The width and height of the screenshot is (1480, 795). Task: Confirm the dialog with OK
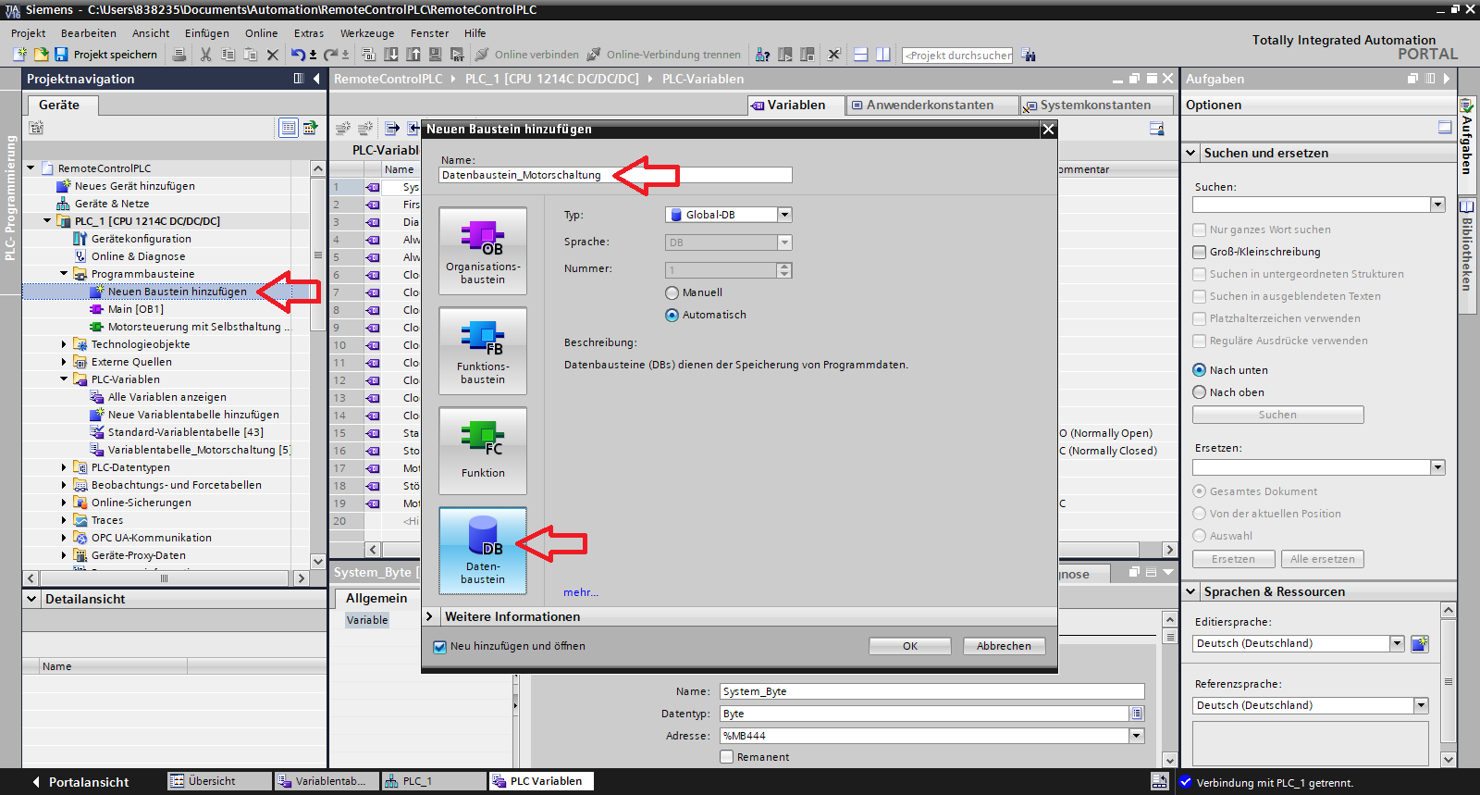pos(910,646)
